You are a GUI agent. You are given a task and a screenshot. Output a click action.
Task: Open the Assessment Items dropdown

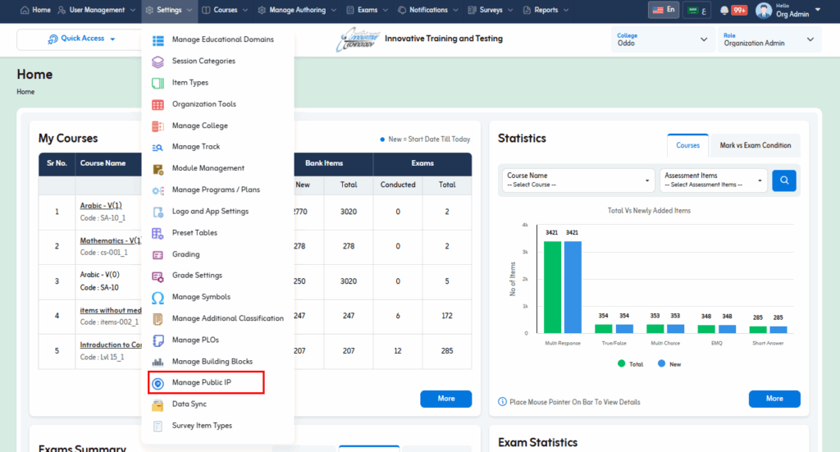click(713, 180)
